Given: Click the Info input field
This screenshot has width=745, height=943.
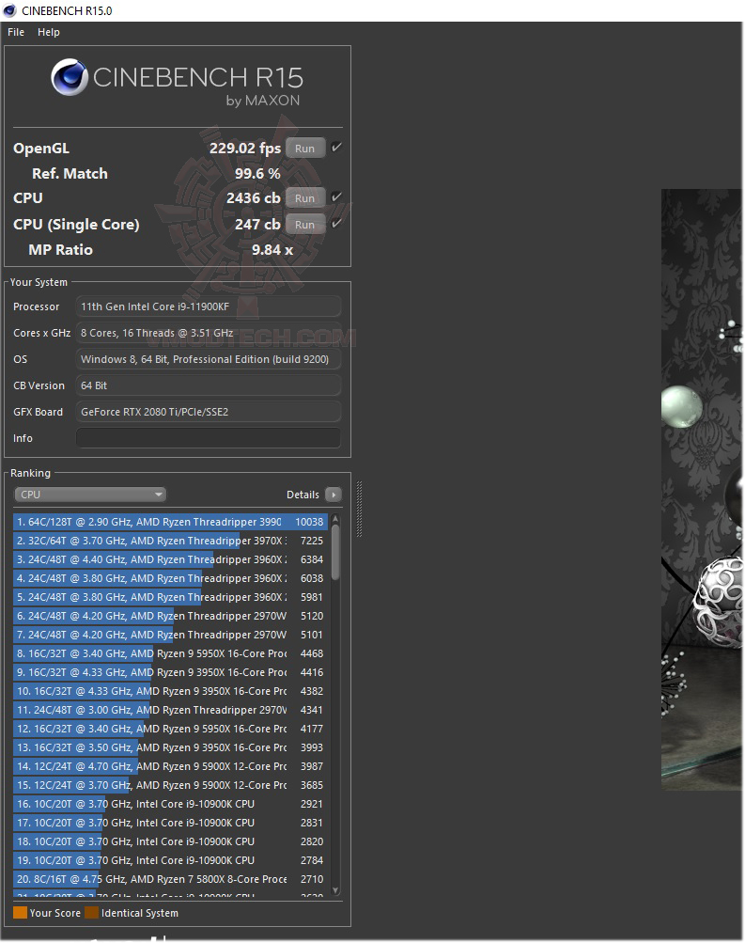Looking at the screenshot, I should point(209,438).
